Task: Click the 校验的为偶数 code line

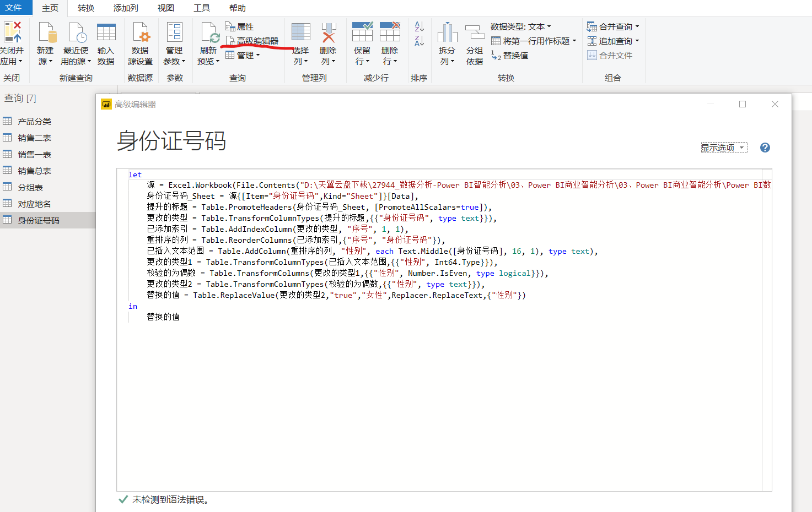Action: point(348,273)
